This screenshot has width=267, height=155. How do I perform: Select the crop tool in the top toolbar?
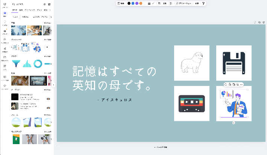coord(159,3)
